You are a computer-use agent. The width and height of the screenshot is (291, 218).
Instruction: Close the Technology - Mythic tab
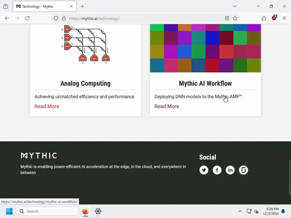[x=71, y=6]
